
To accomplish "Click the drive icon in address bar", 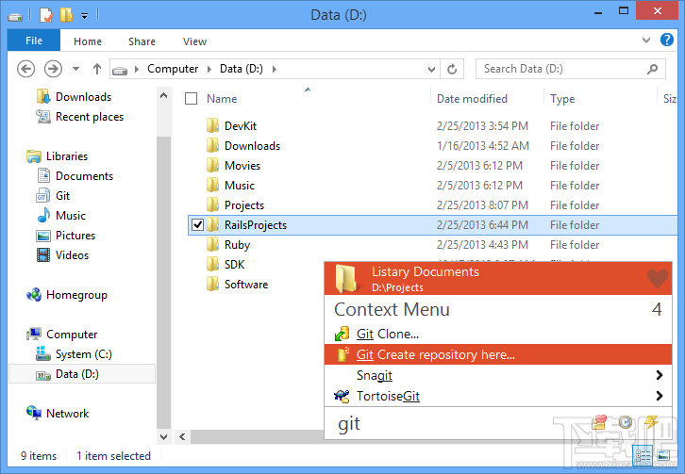I will tap(120, 70).
